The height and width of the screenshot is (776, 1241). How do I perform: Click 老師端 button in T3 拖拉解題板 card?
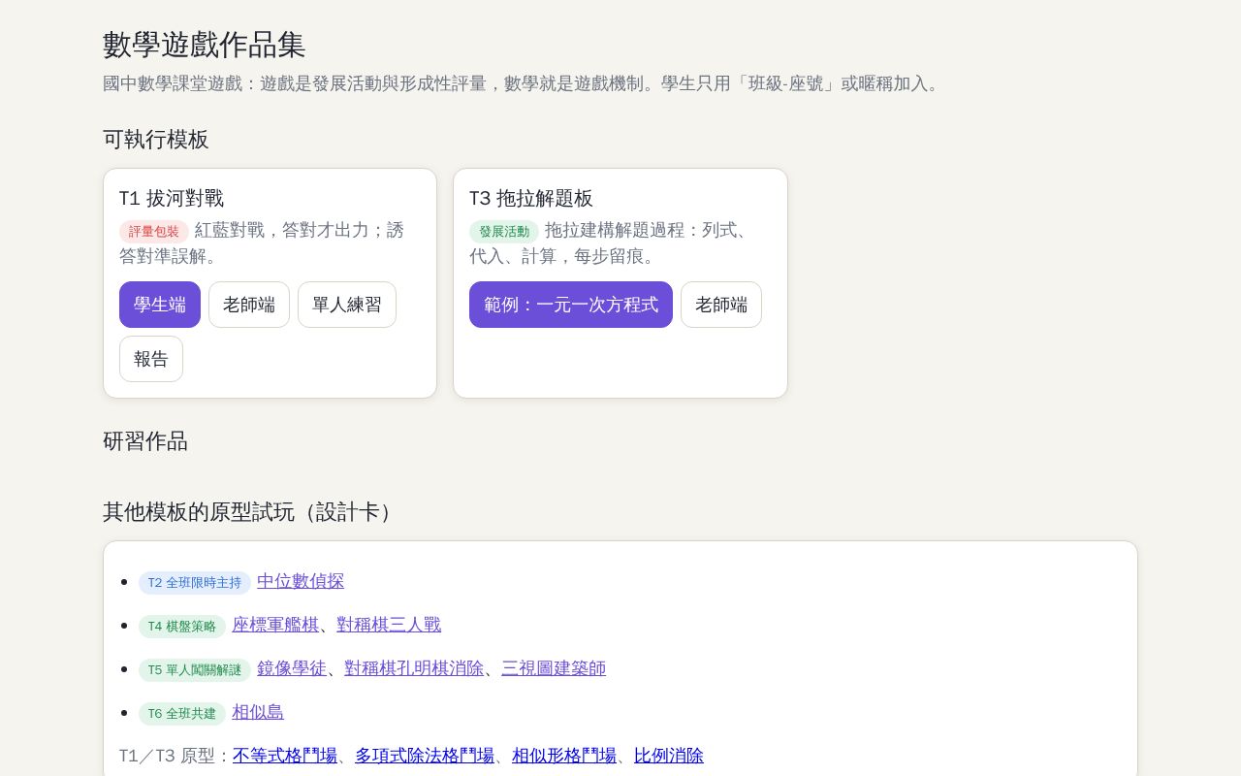pos(721,305)
